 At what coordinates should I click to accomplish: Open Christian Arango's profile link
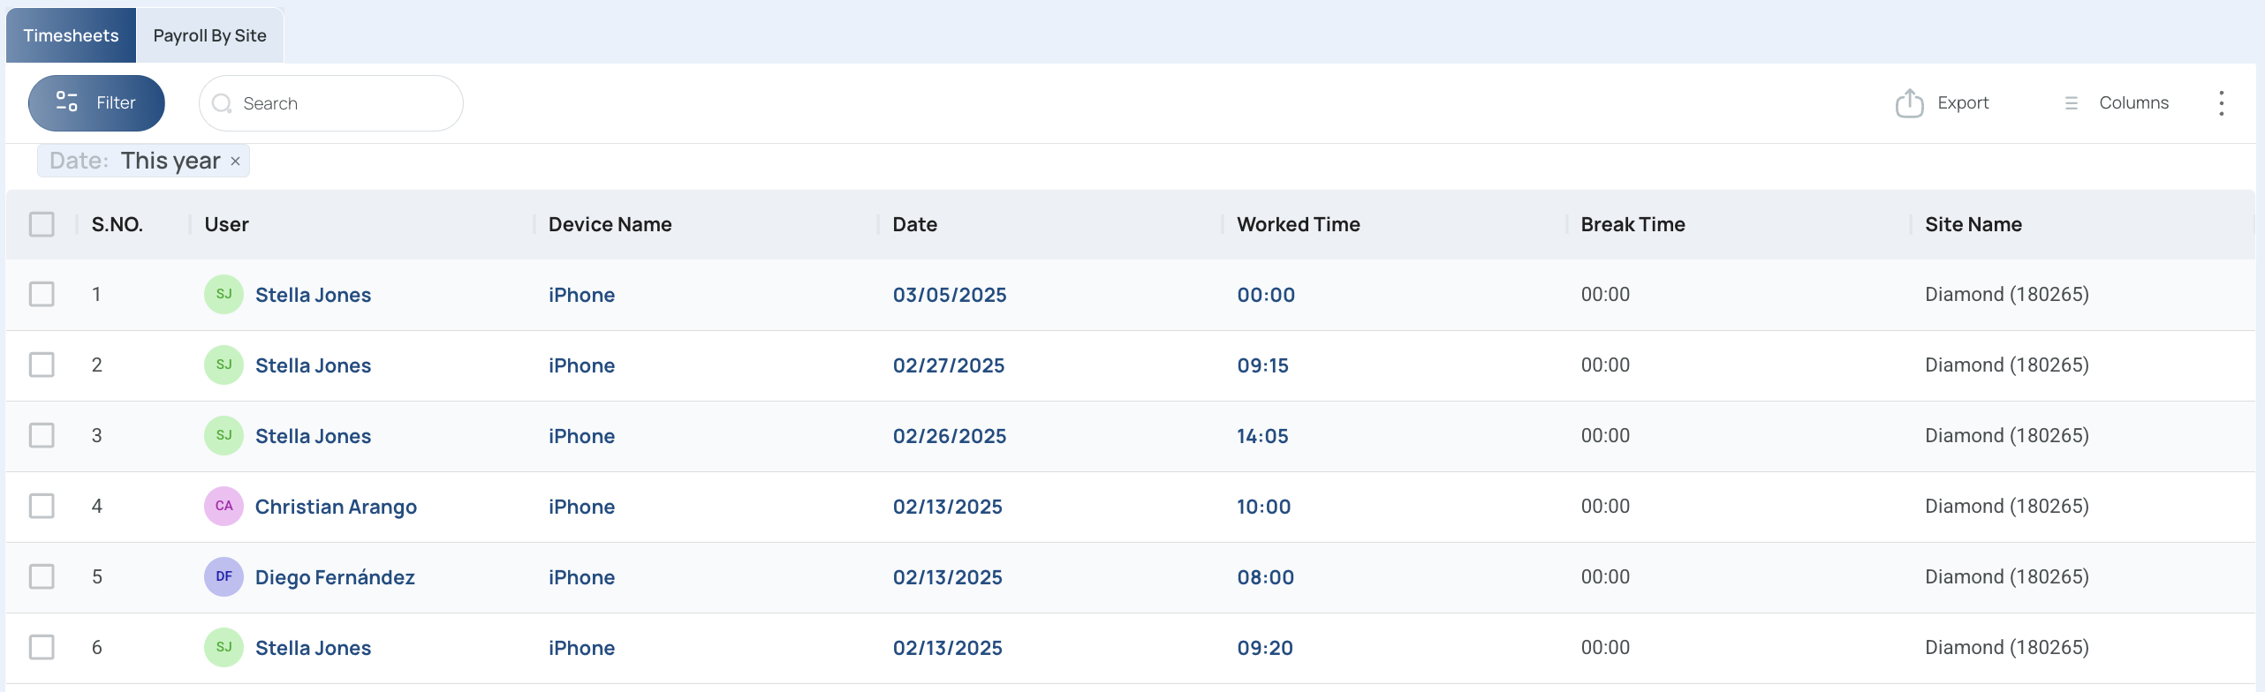tap(336, 507)
